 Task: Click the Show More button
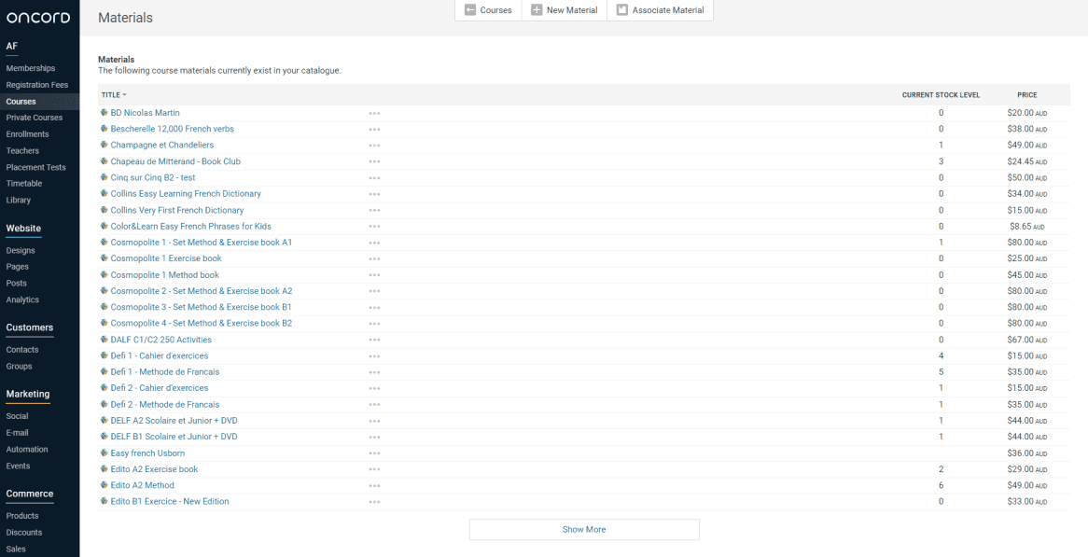pyautogui.click(x=583, y=529)
